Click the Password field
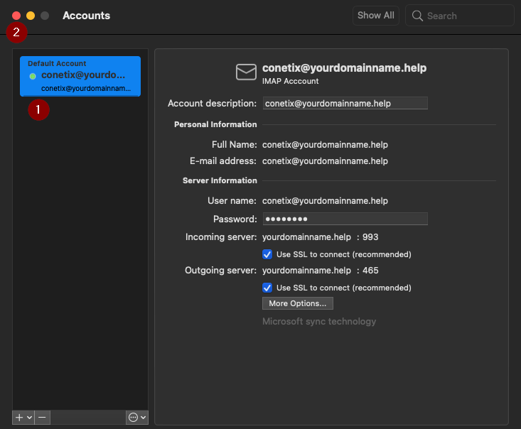Viewport: 521px width, 429px height. 345,219
